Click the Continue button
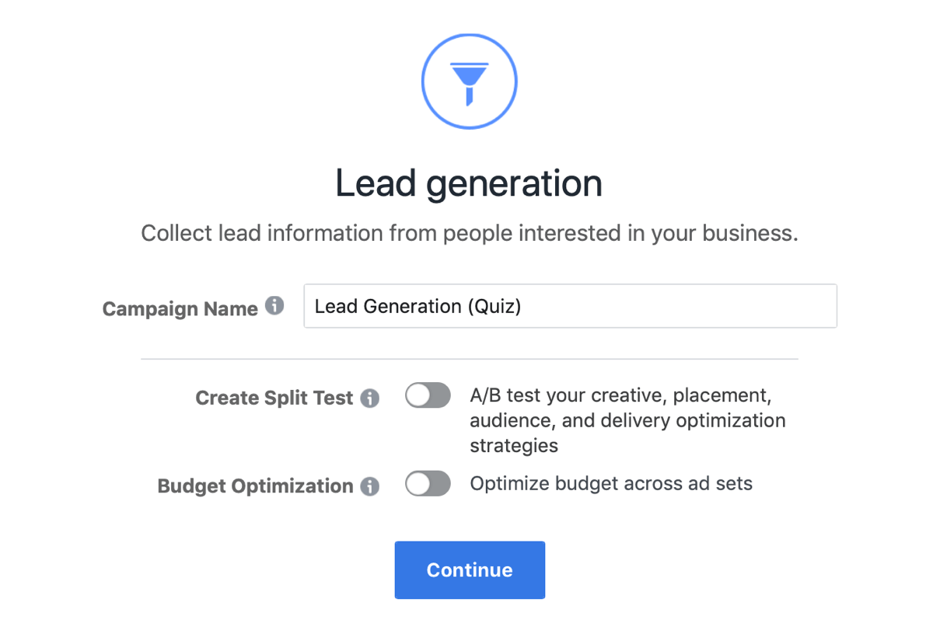This screenshot has width=933, height=630. point(469,569)
